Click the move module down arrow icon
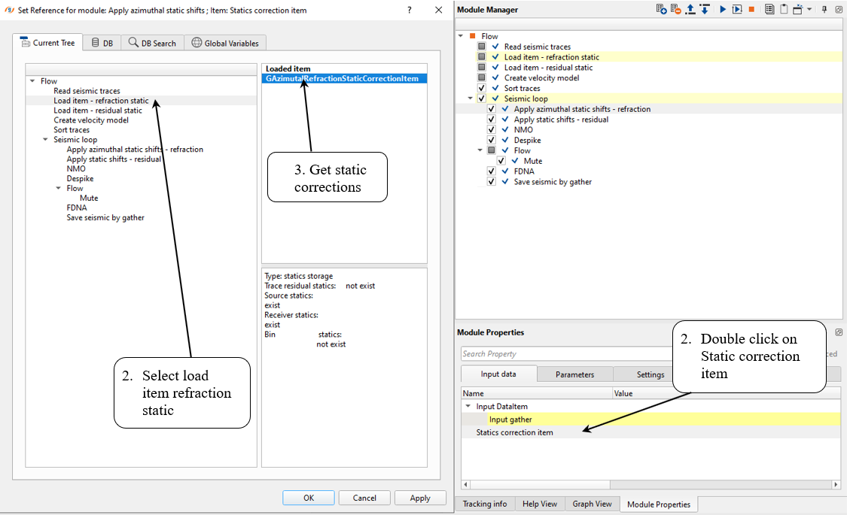 (704, 9)
